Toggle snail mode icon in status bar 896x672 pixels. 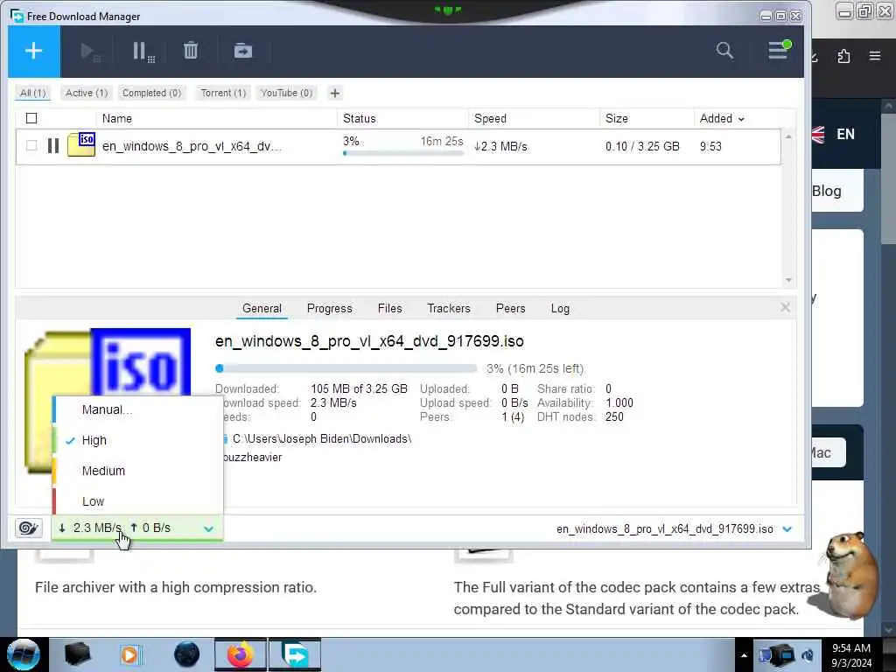[28, 528]
